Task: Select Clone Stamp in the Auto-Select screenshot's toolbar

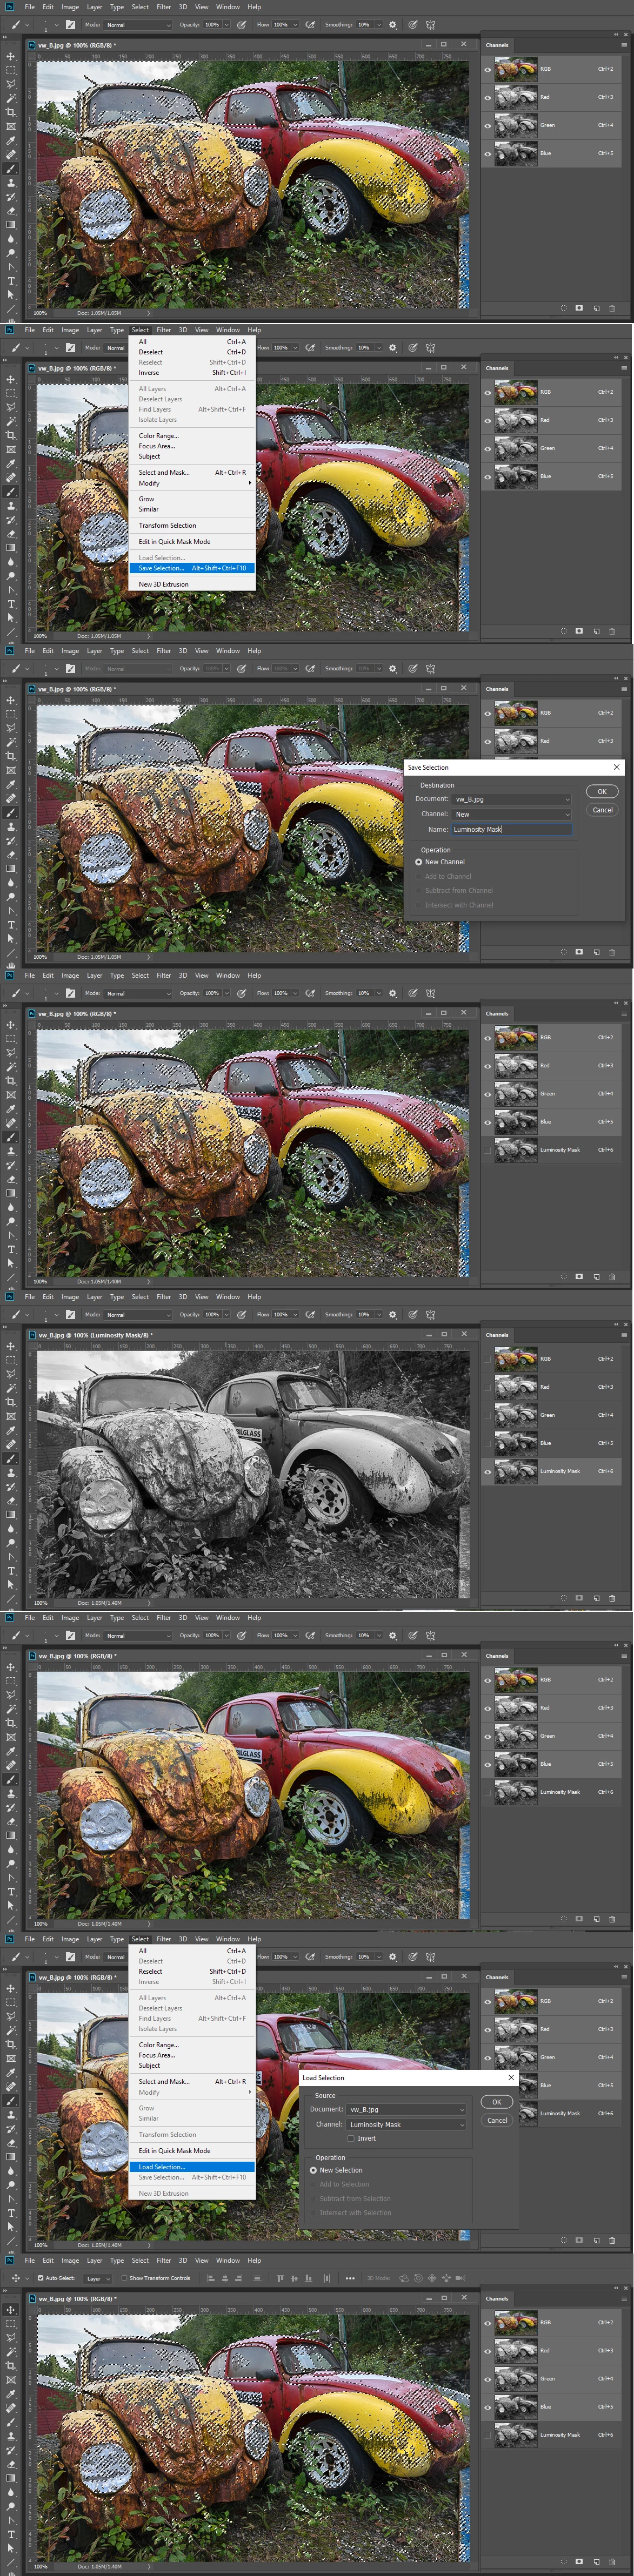Action: pos(11,2437)
